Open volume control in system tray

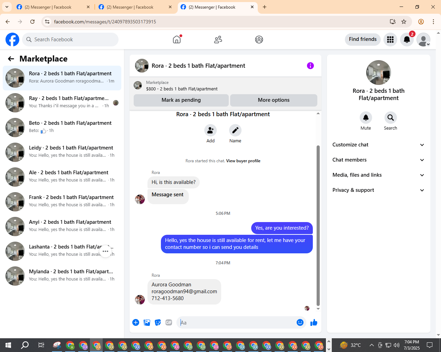pyautogui.click(x=397, y=345)
